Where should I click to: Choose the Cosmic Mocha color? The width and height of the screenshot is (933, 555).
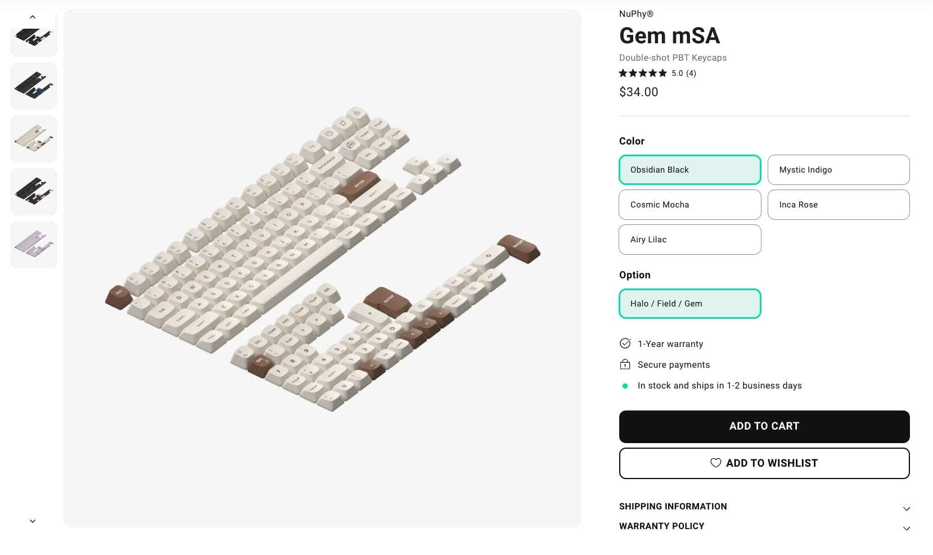pyautogui.click(x=689, y=205)
